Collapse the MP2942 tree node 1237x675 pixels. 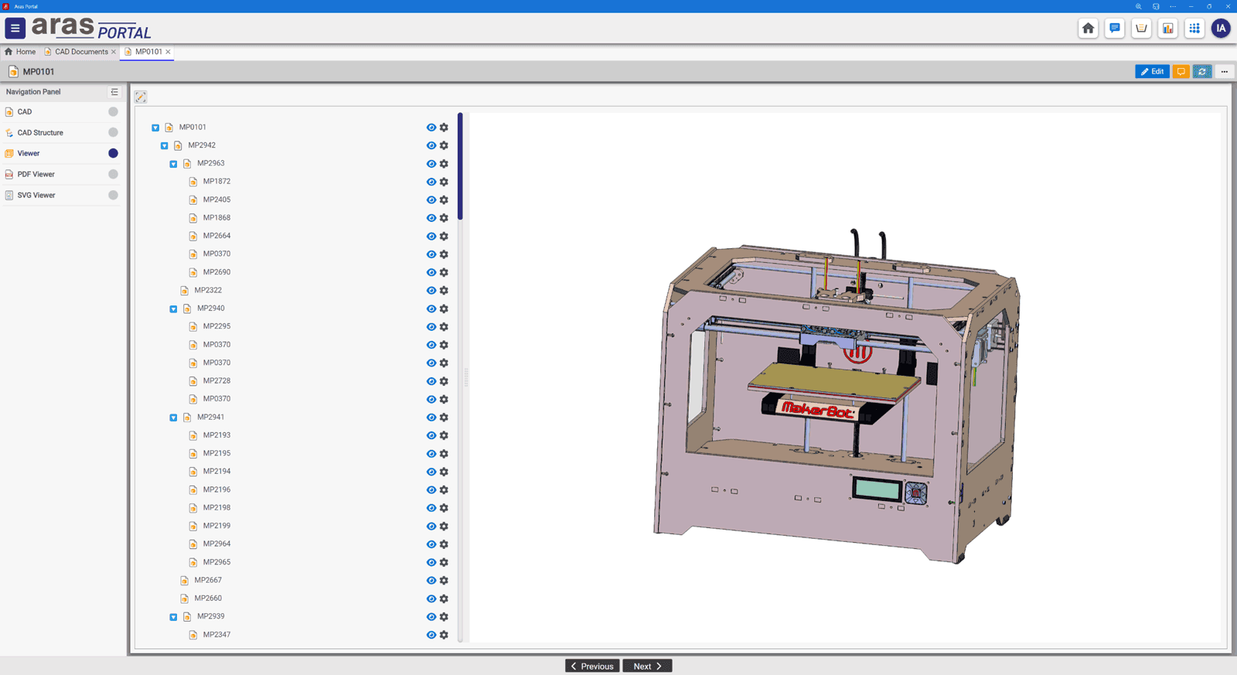coord(165,145)
